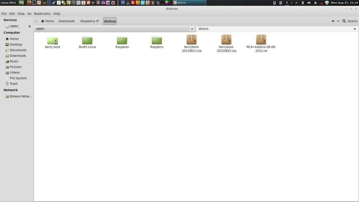Open the Go menu
Viewport: 359px width, 202px height.
click(29, 13)
